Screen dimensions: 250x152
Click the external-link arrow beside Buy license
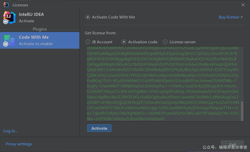point(242,17)
